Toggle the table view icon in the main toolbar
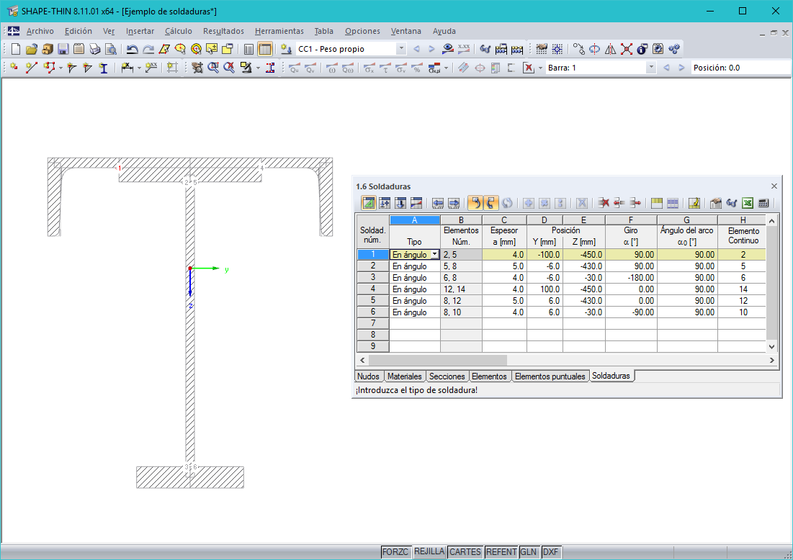Viewport: 793px width, 560px height. click(x=264, y=49)
